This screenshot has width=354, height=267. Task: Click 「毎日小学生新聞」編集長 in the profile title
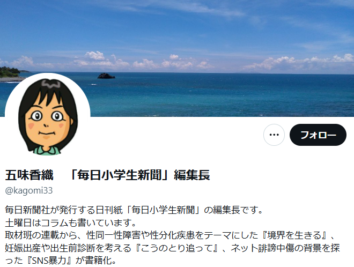point(139,175)
